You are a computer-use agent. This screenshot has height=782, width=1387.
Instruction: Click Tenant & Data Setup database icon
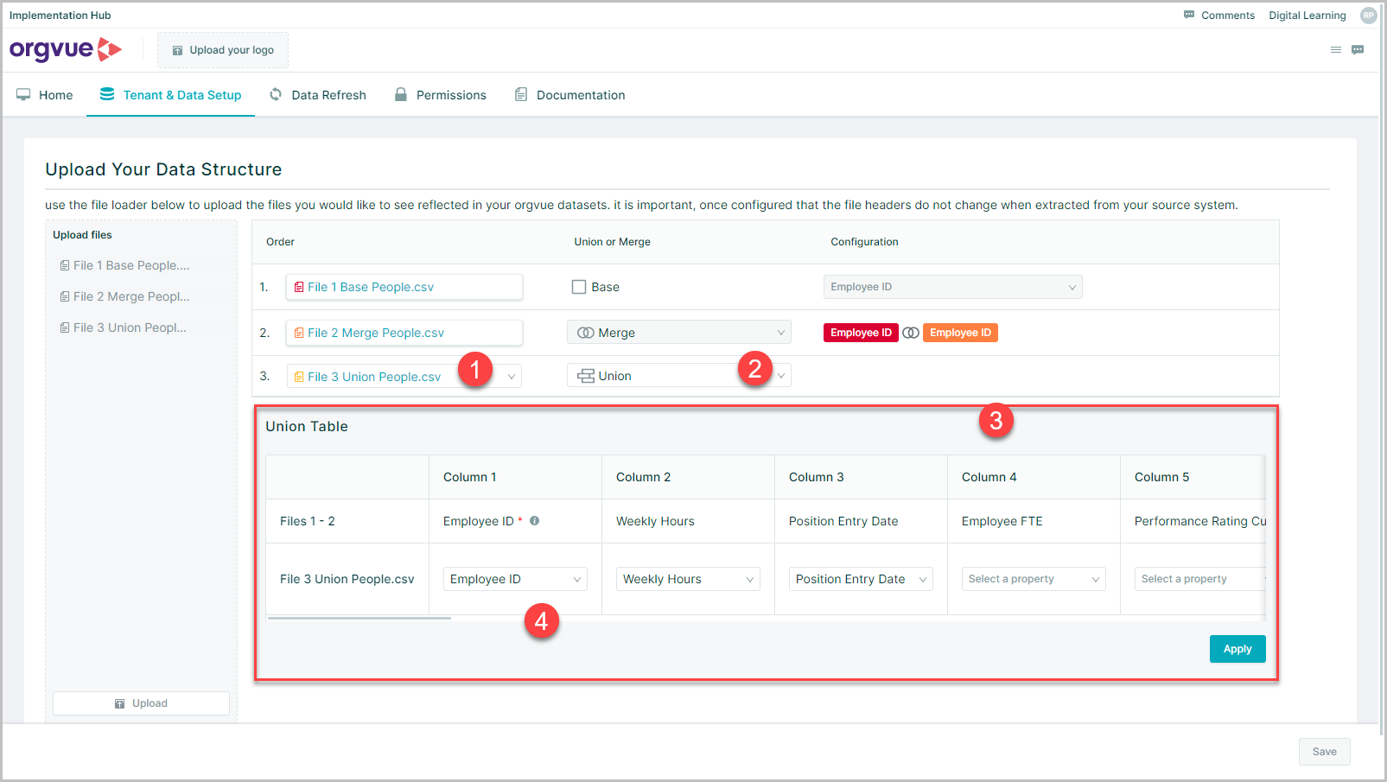pyautogui.click(x=107, y=94)
